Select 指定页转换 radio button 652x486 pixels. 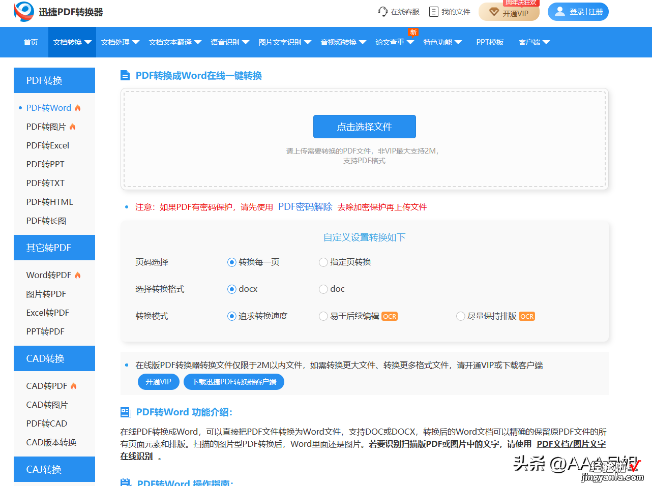[323, 262]
